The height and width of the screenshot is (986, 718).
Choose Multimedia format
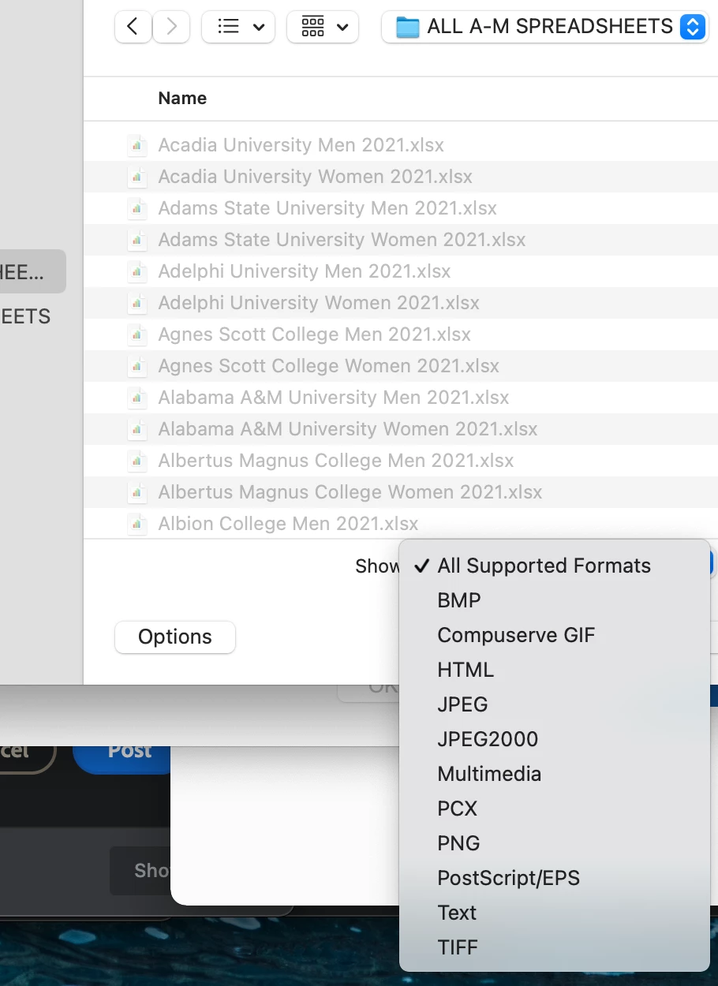(x=554, y=774)
